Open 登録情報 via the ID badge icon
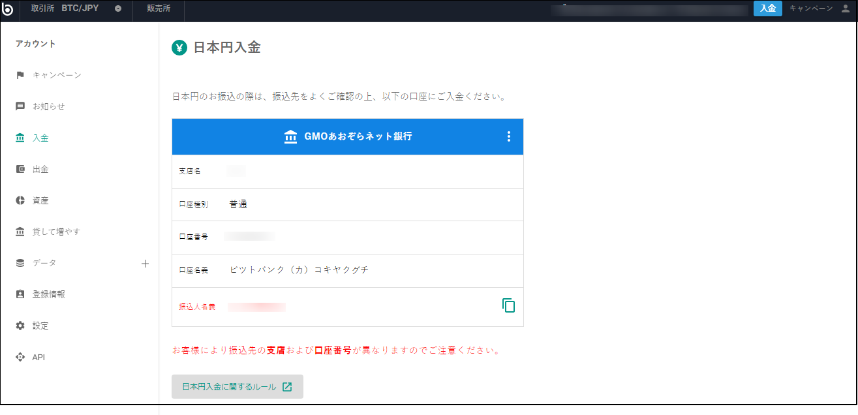858x415 pixels. [20, 294]
